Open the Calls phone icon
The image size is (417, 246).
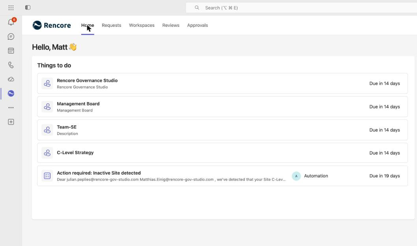[11, 65]
